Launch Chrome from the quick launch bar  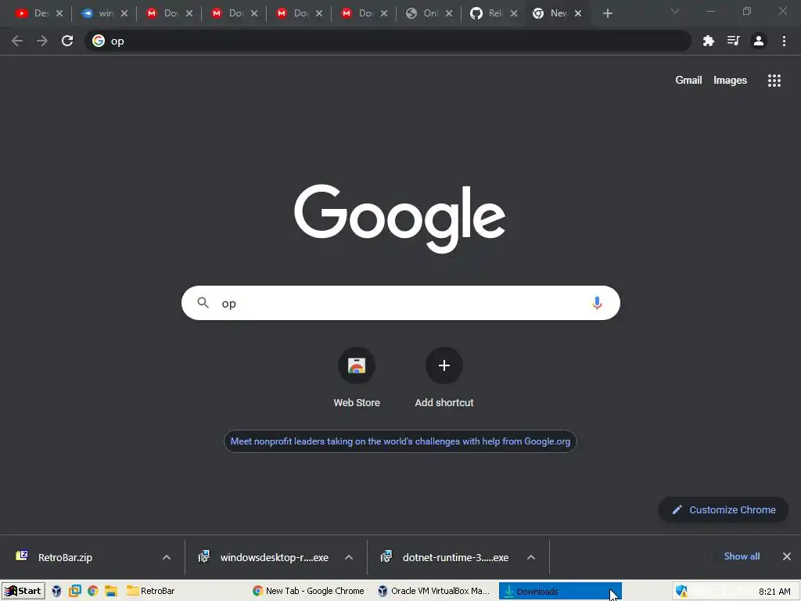tap(92, 591)
